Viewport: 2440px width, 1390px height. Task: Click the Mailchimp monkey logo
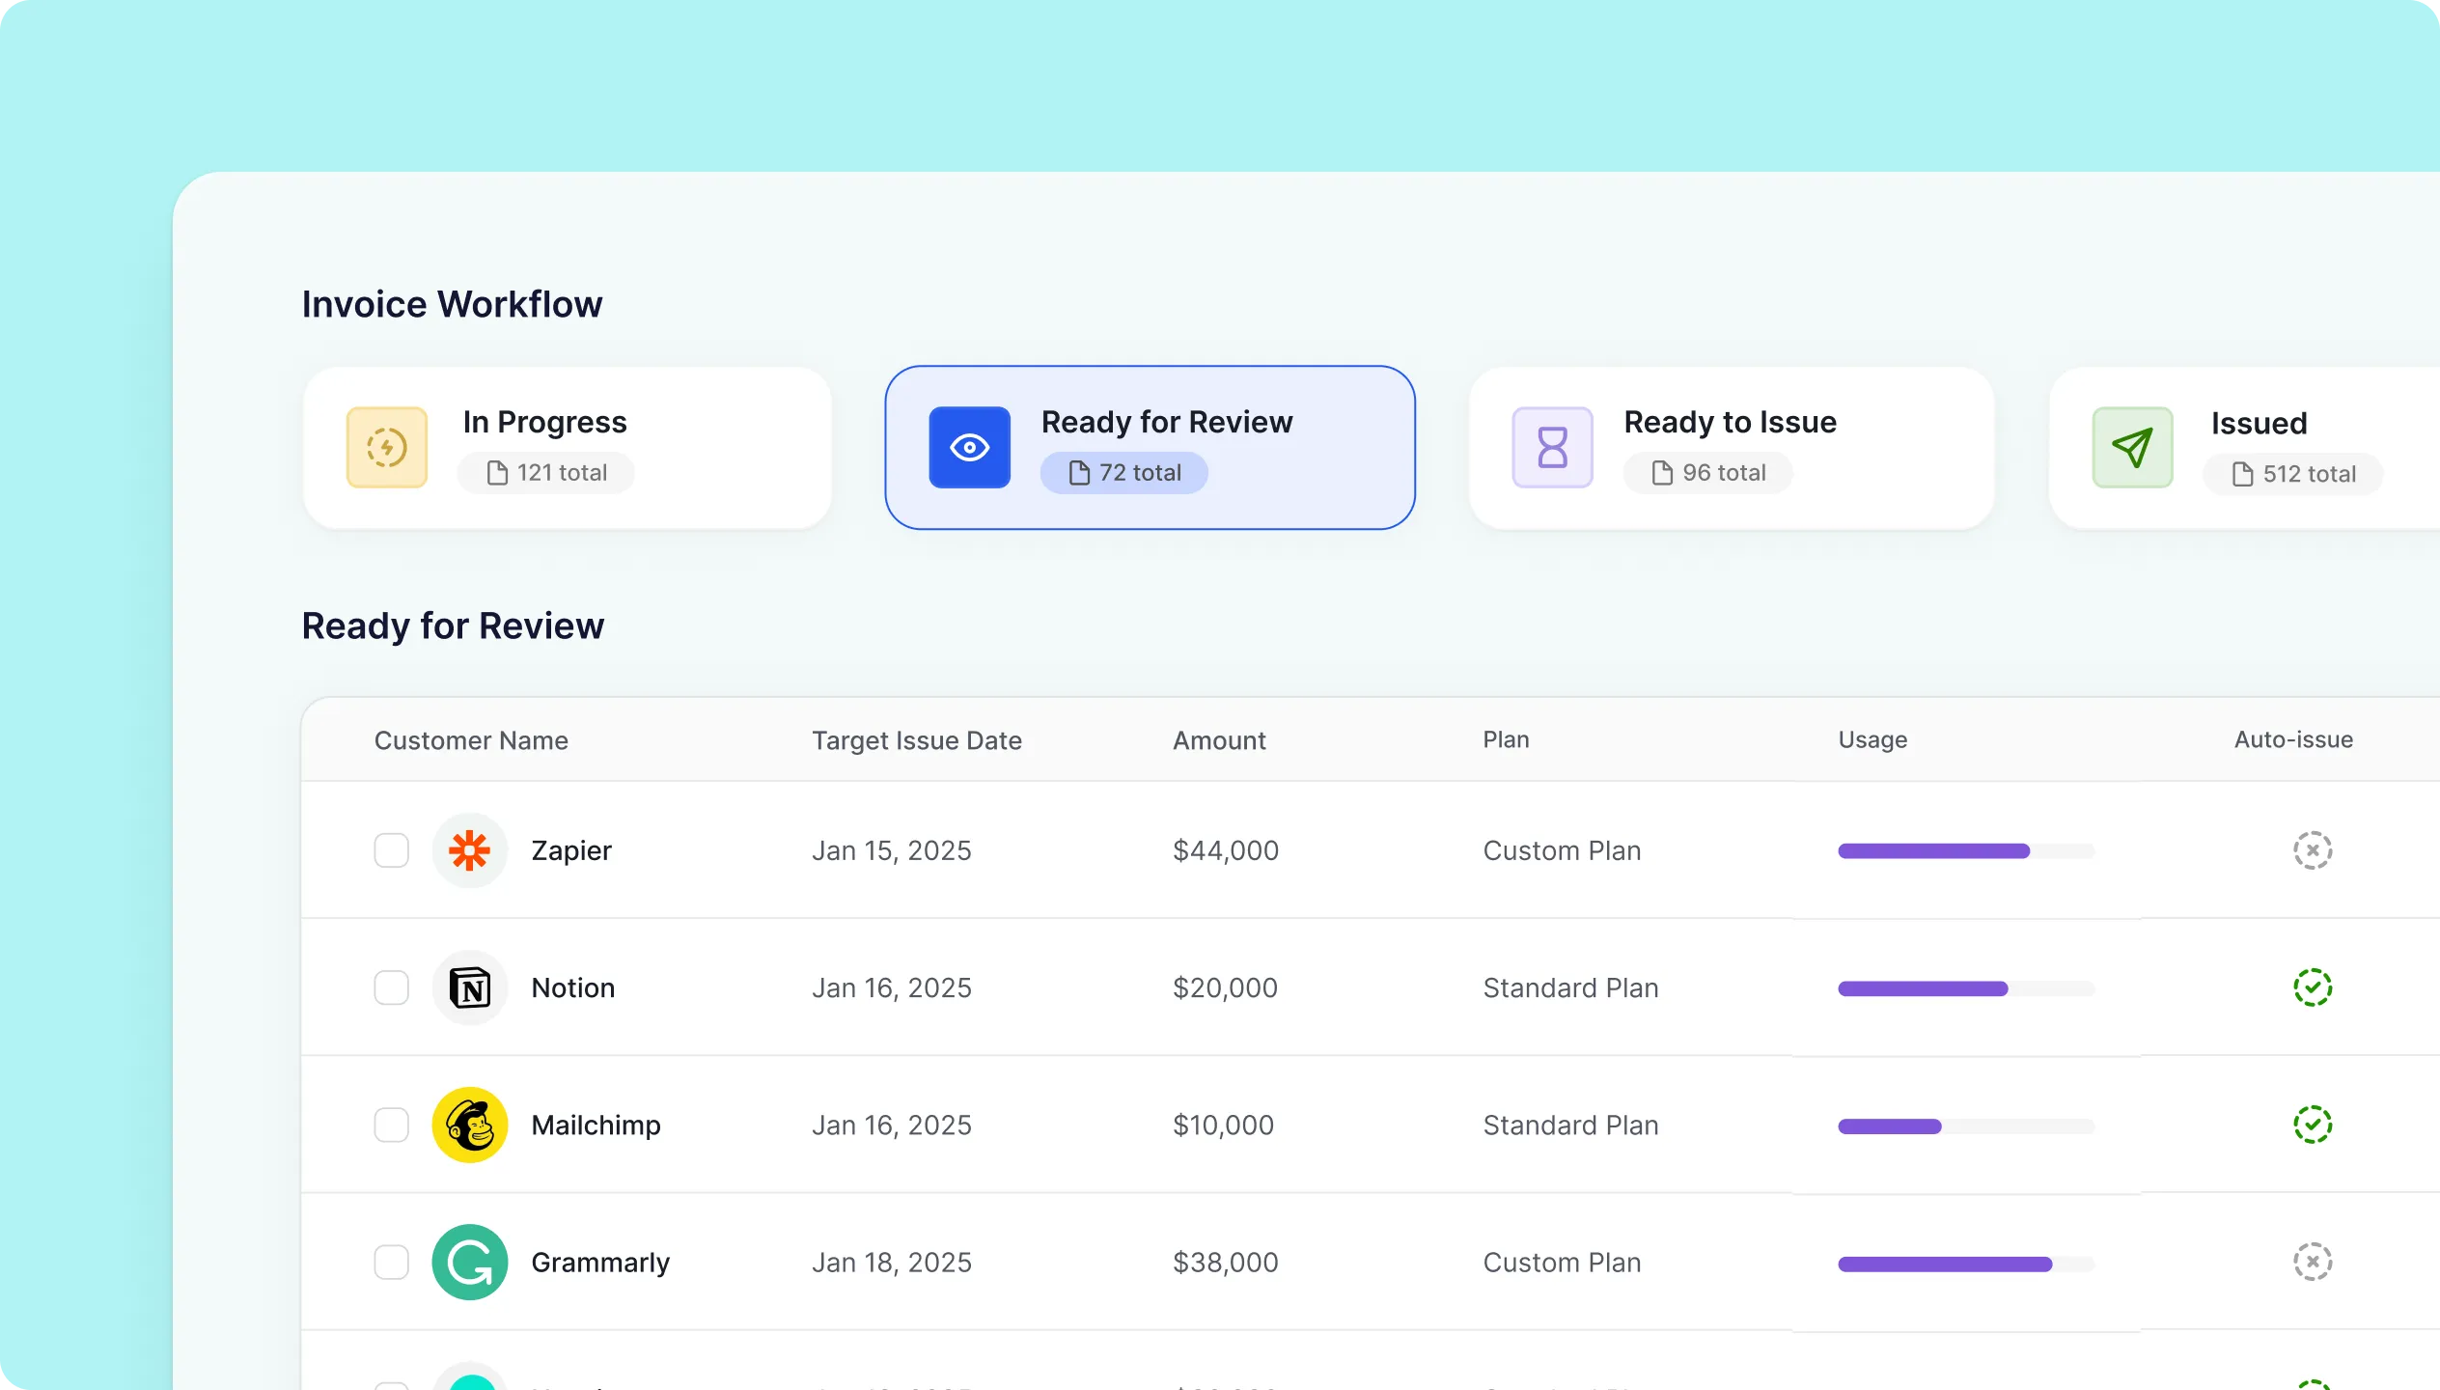pos(470,1126)
